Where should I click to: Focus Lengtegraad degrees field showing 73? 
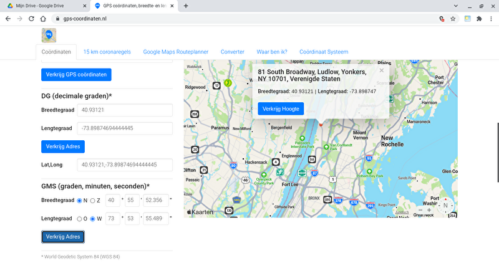click(x=113, y=219)
